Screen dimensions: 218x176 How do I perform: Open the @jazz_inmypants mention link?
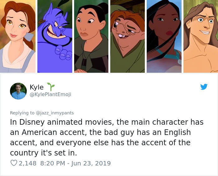point(55,113)
